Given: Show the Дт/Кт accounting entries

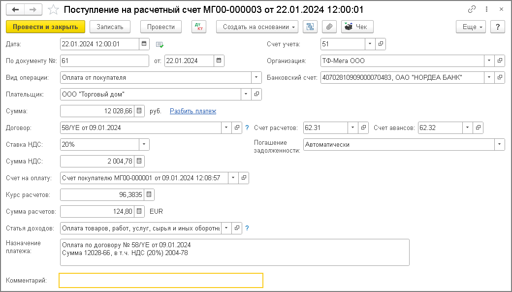Looking at the screenshot, I should (199, 27).
